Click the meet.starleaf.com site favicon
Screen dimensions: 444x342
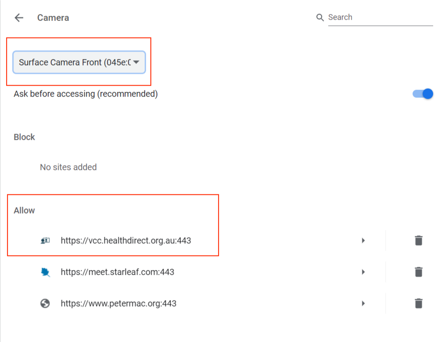[x=45, y=272]
